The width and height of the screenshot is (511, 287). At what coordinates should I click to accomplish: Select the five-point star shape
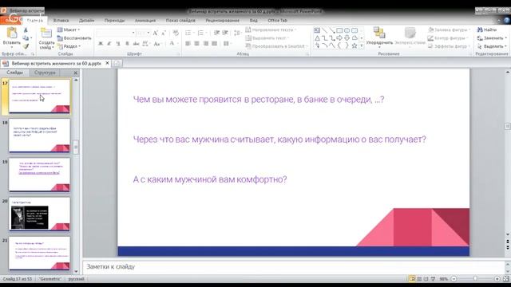pyautogui.click(x=355, y=46)
